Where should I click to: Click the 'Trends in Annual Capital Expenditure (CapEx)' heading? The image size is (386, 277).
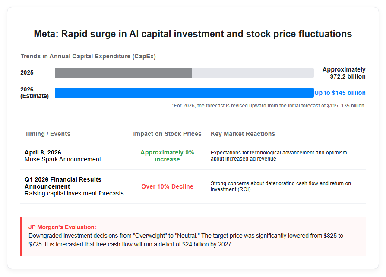pos(88,57)
